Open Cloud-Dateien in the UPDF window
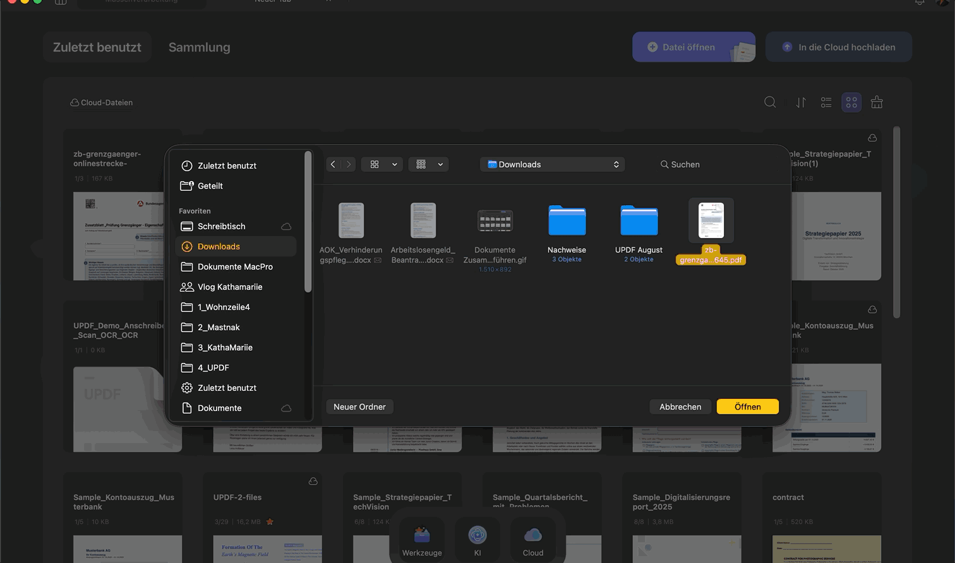955x563 pixels. pos(102,102)
